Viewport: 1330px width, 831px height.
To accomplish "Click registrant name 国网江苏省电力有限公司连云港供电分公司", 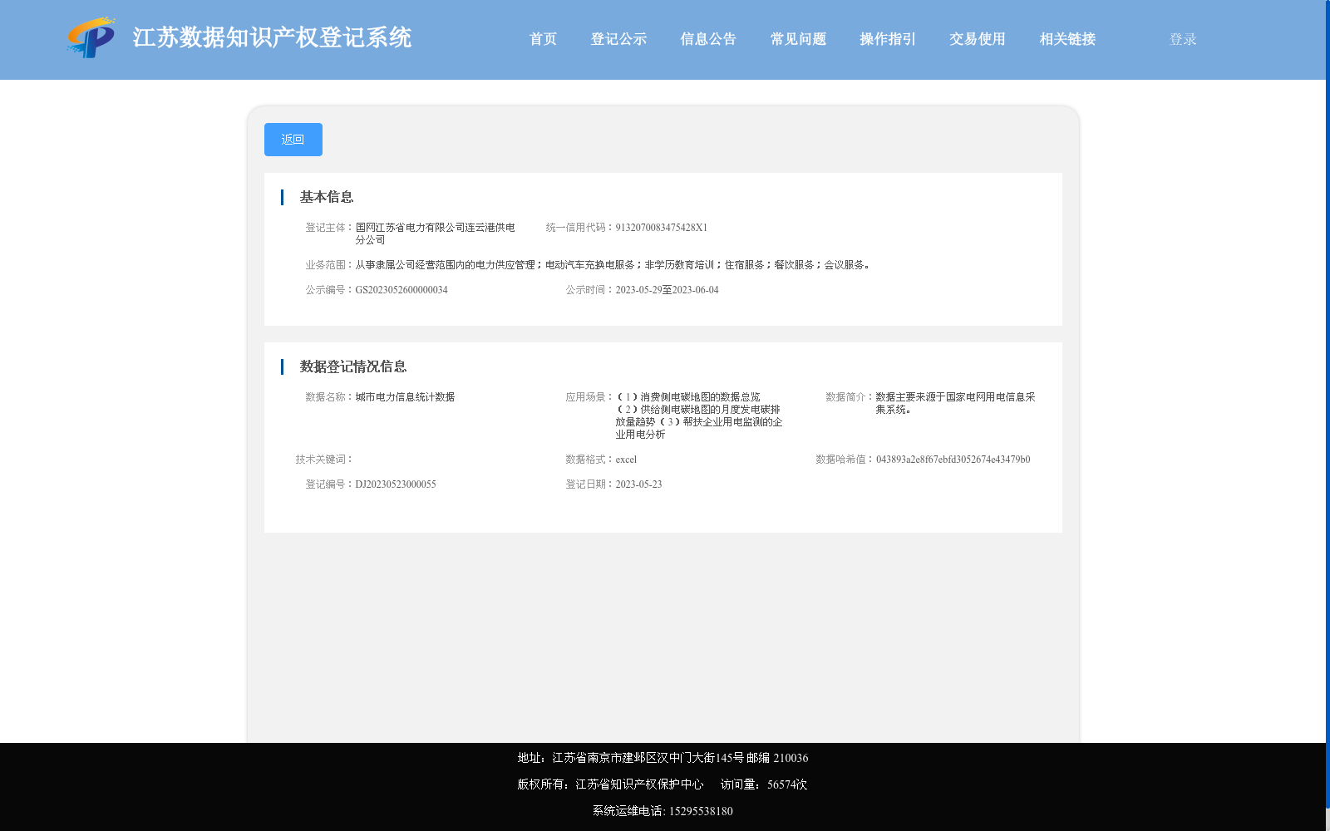I will [436, 234].
